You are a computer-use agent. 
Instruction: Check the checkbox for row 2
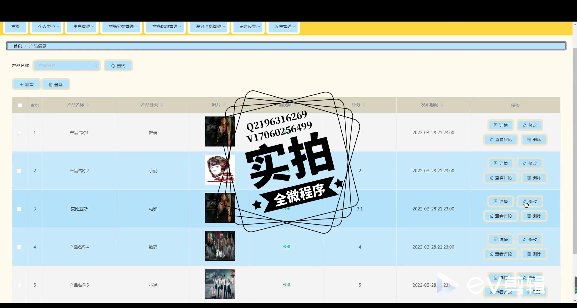click(19, 171)
